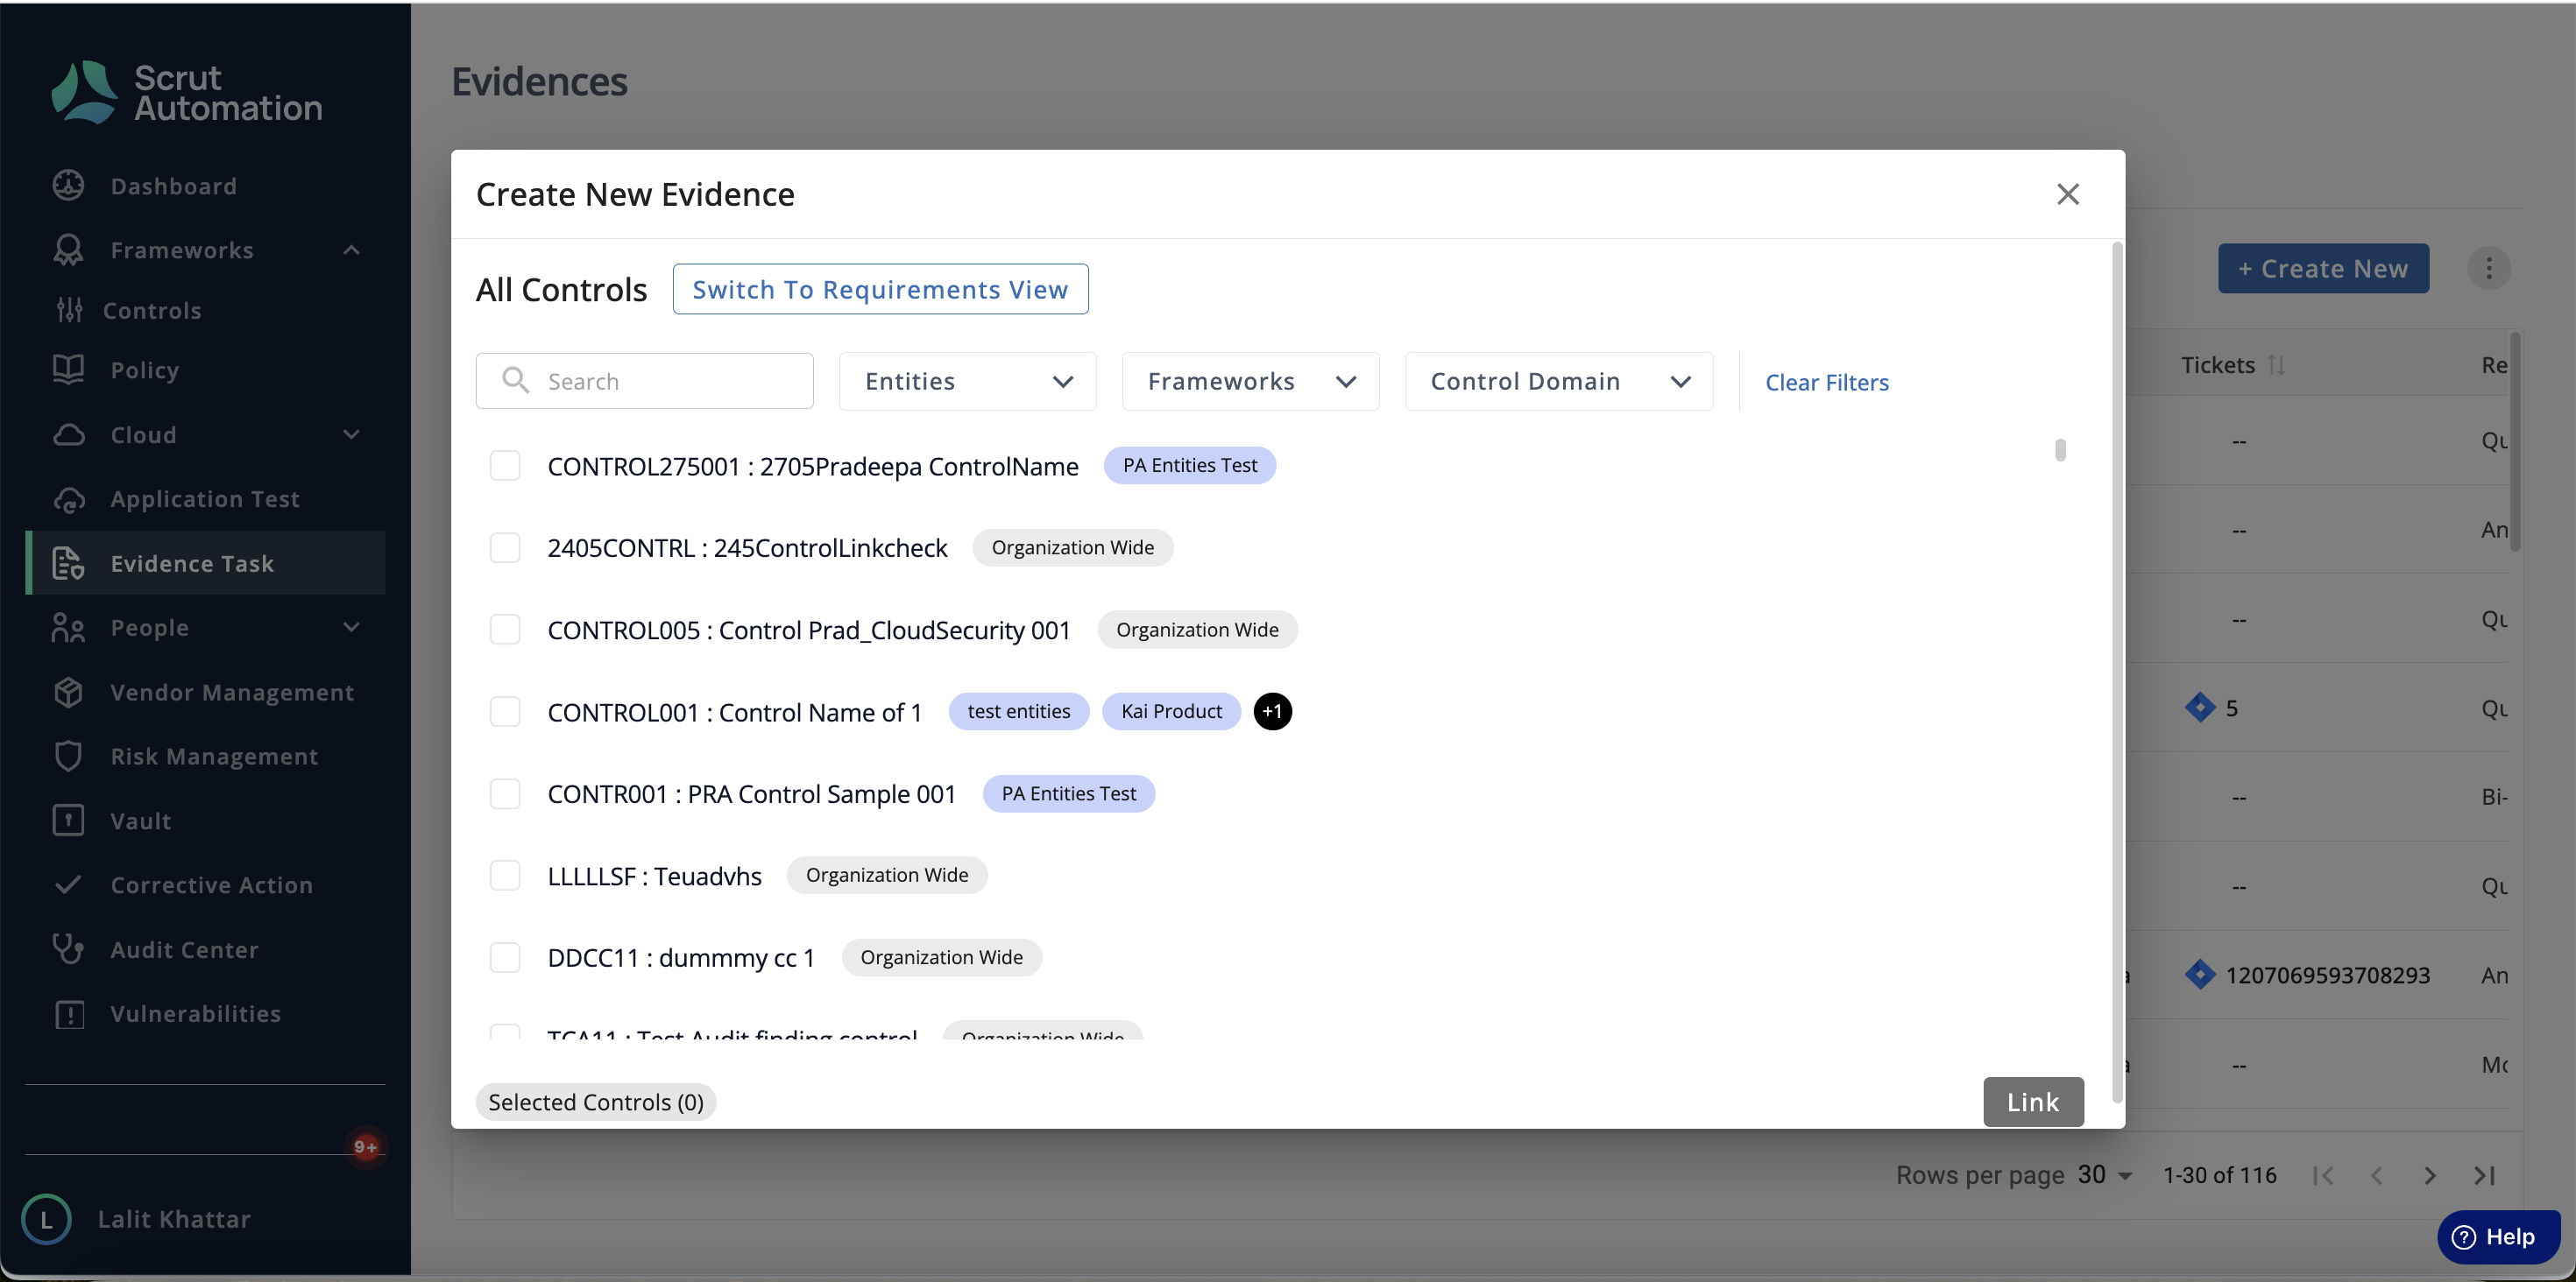Click the +1 more entities badge

pyautogui.click(x=1272, y=711)
